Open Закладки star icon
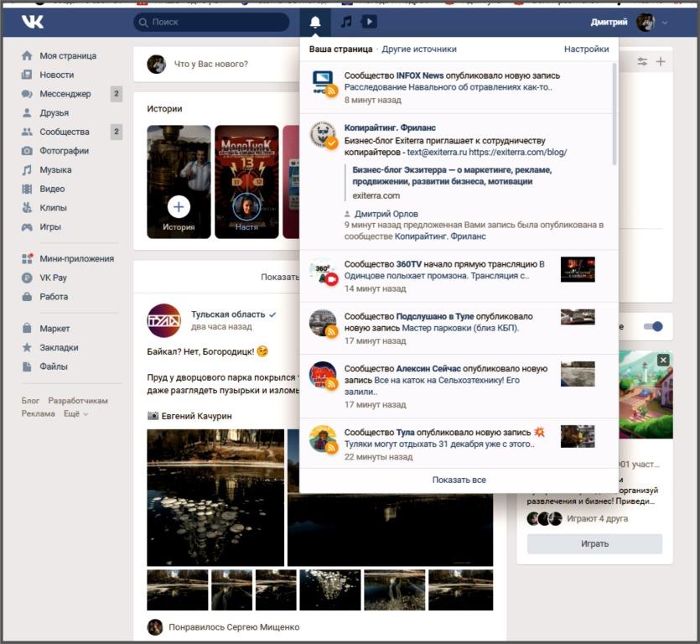700x644 pixels. pyautogui.click(x=27, y=347)
